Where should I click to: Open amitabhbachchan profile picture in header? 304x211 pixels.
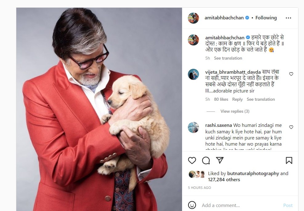[193, 18]
